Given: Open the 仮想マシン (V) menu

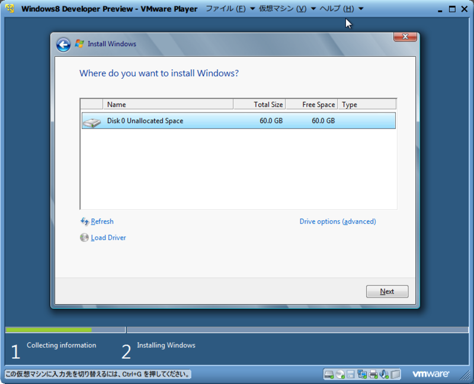Looking at the screenshot, I should [283, 9].
